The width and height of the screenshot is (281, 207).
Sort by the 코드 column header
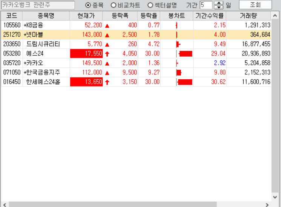[x=12, y=16]
